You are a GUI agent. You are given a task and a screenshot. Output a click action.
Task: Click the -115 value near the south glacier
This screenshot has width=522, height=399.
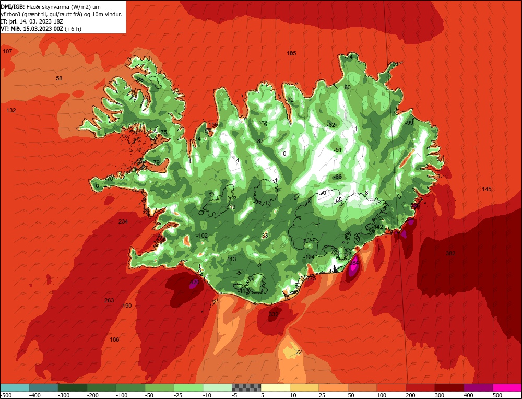(244, 291)
